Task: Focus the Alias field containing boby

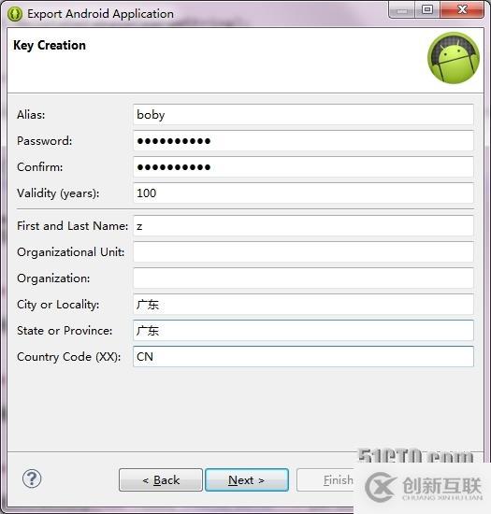Action: coord(303,115)
